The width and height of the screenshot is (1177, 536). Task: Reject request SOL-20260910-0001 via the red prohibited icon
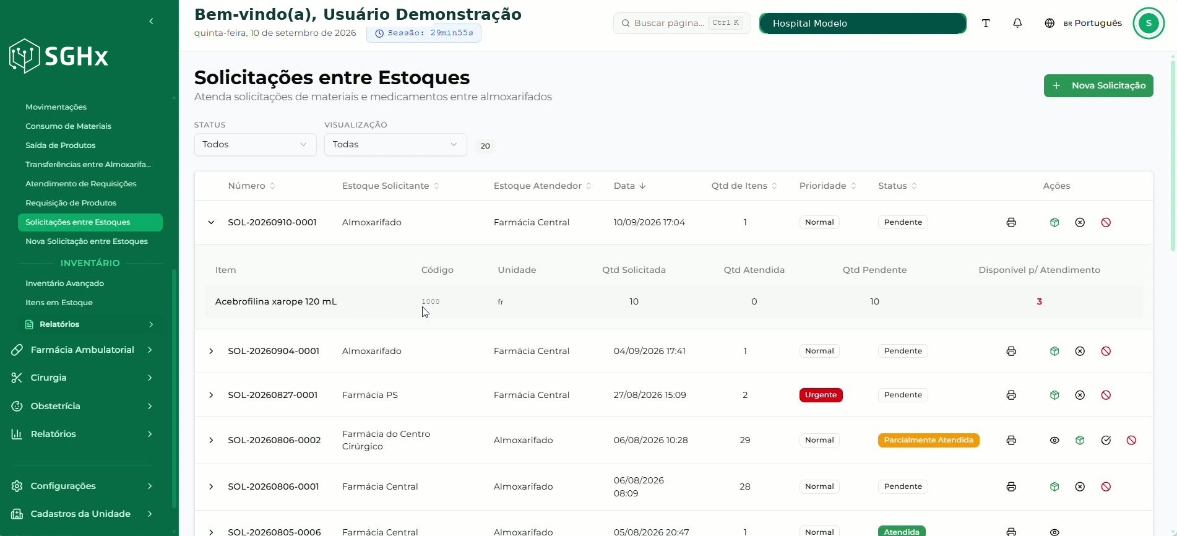1106,222
